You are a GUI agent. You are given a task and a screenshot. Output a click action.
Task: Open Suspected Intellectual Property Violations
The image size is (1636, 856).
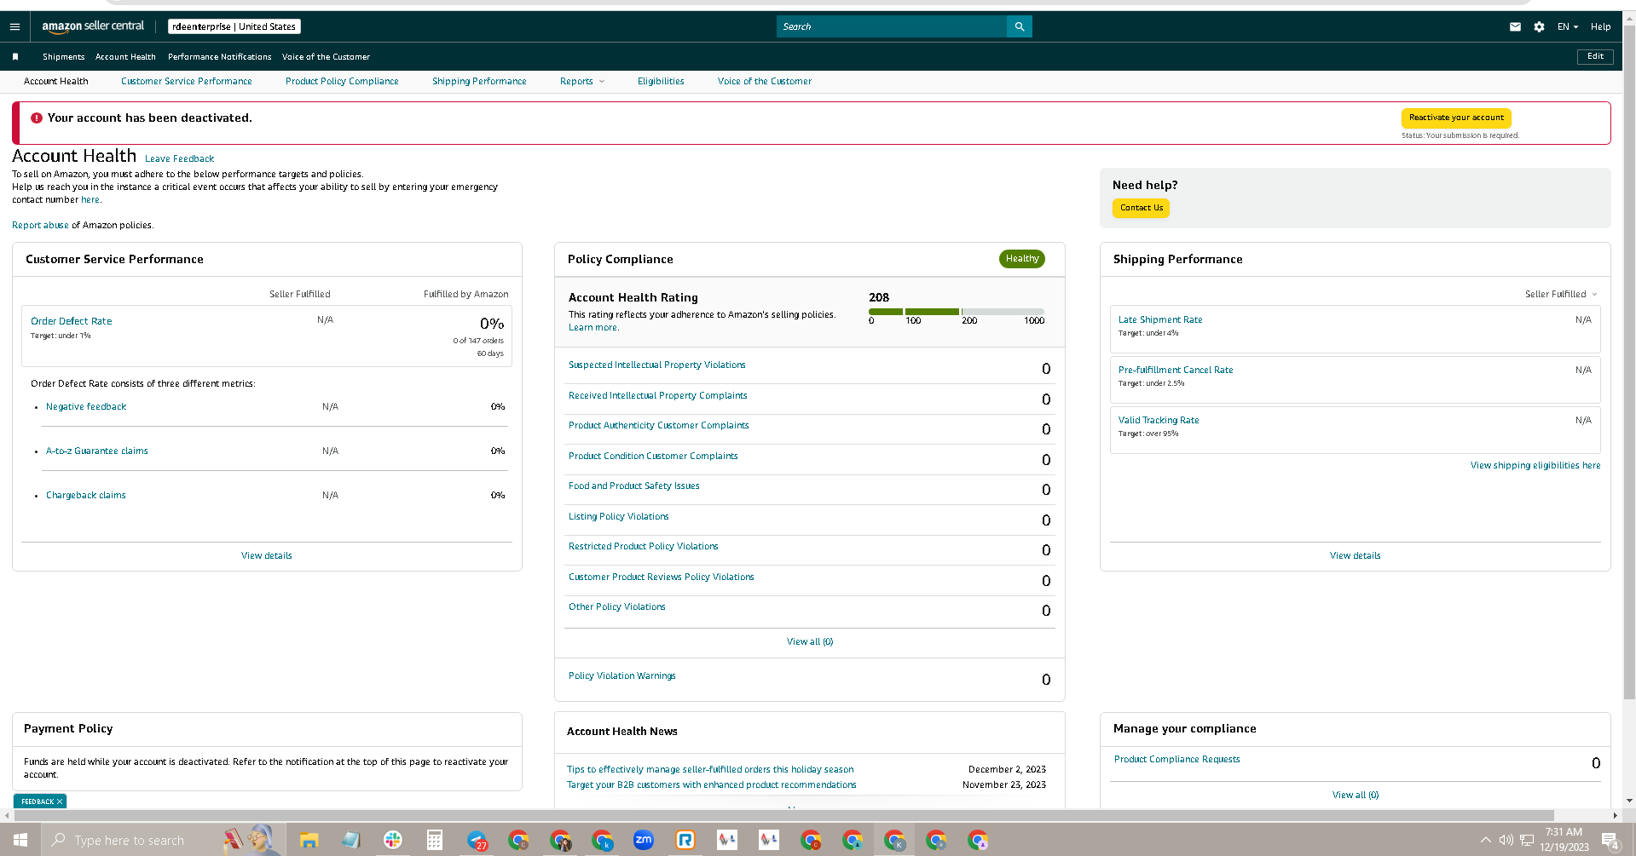point(657,365)
